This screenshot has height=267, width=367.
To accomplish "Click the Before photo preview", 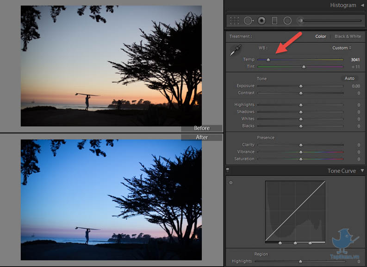I will [x=111, y=66].
